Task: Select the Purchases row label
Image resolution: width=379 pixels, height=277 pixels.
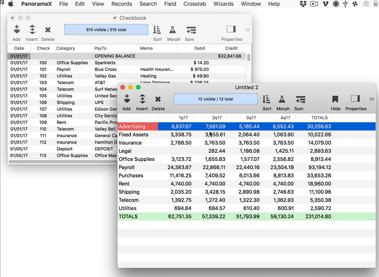Action: [x=131, y=175]
